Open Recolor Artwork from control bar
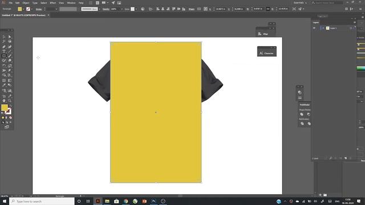Screen dimensions: 365x205 (x=143, y=9)
